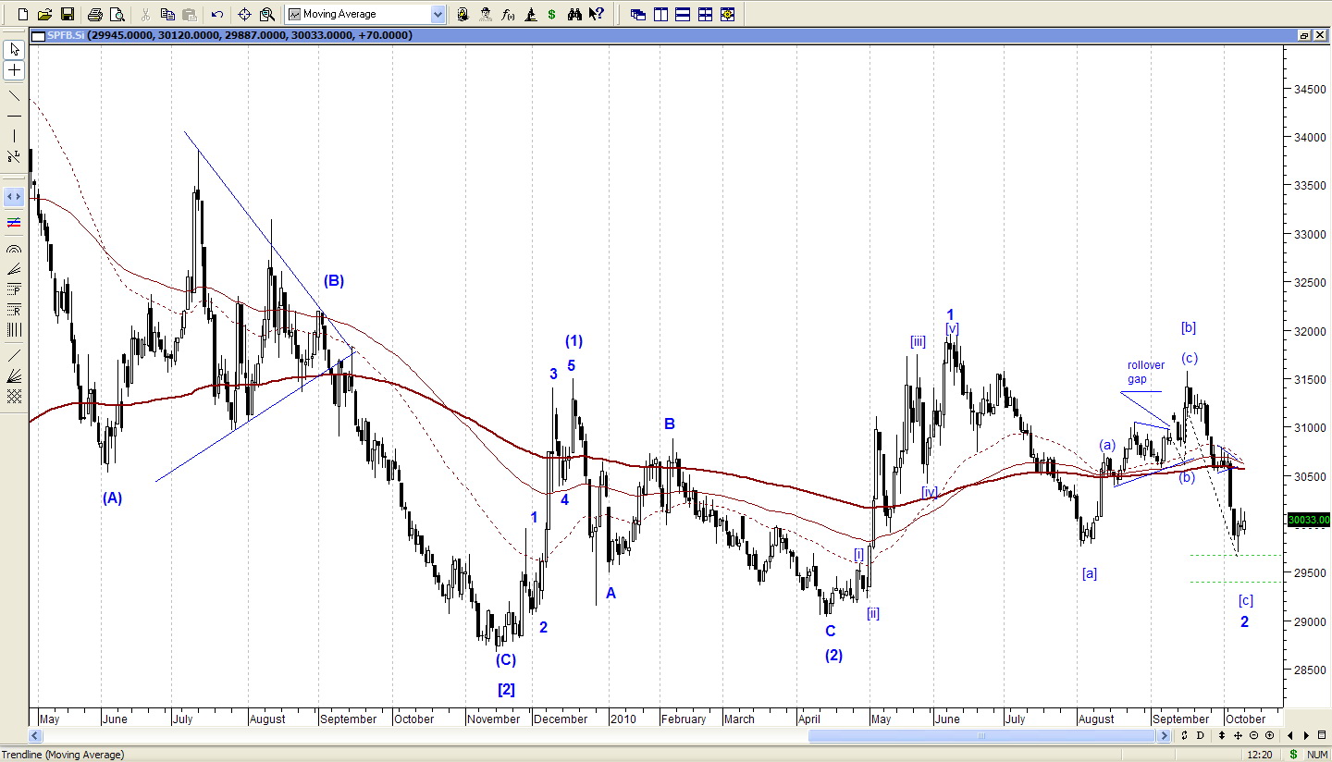This screenshot has height=762, width=1332.
Task: Toggle the left-right arrows scroll mode
Action: [14, 197]
